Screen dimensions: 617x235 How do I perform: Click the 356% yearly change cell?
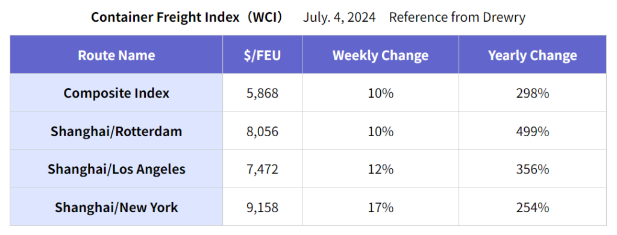(533, 169)
